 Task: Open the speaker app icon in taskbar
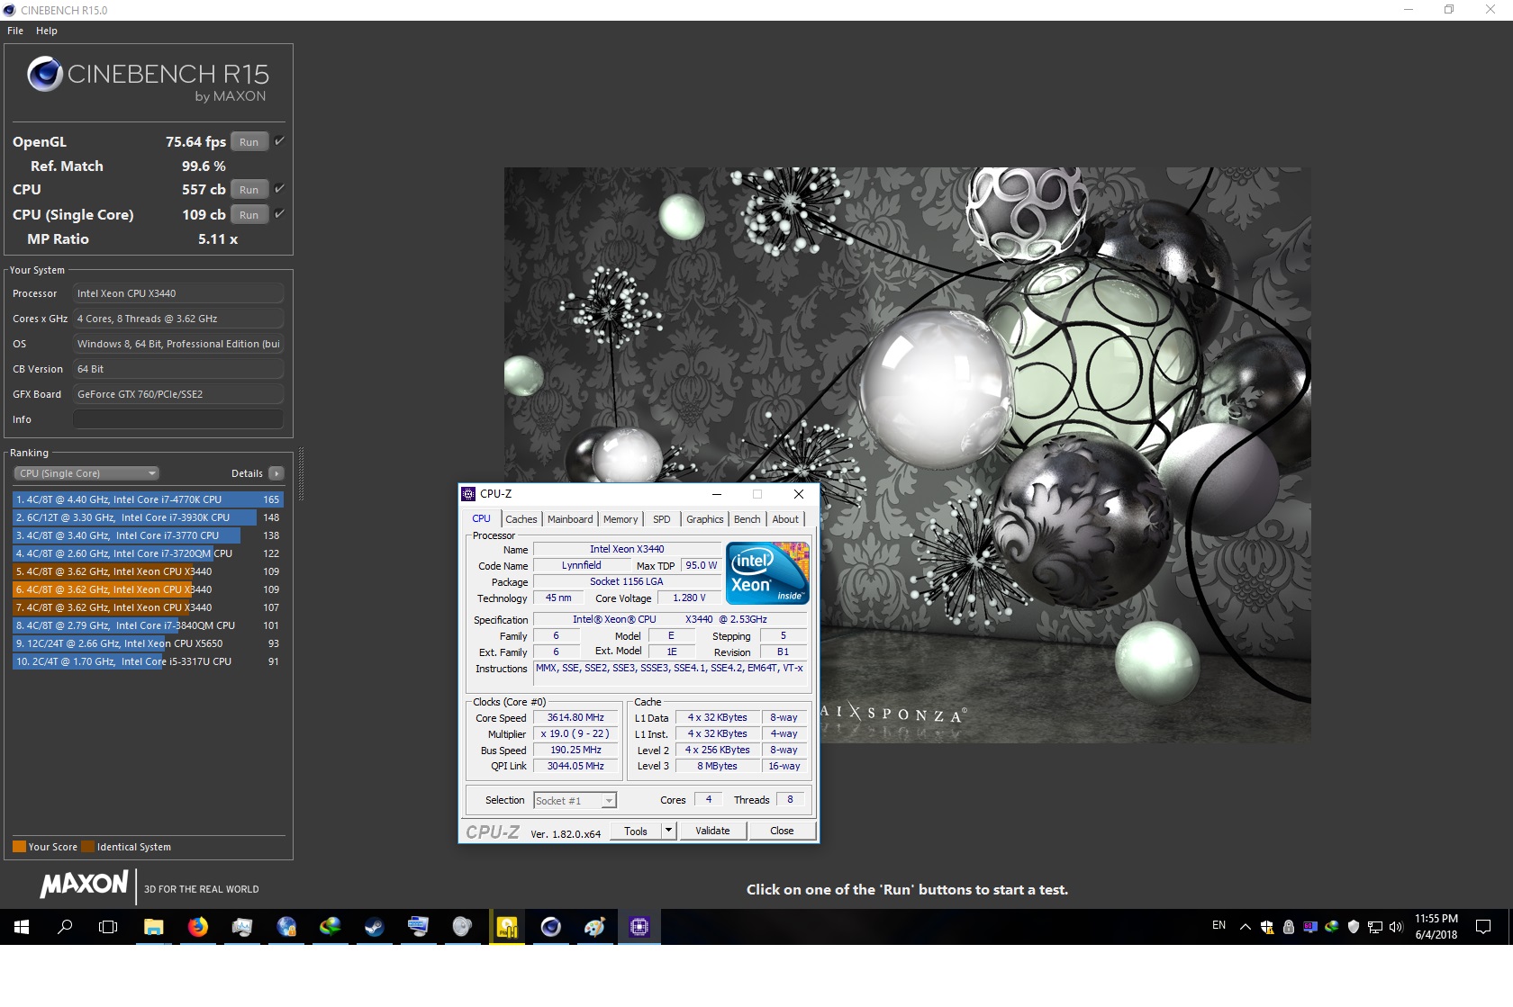pyautogui.click(x=462, y=927)
